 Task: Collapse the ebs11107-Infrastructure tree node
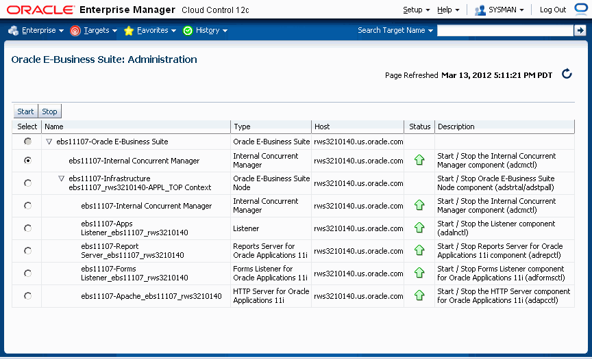[61, 178]
